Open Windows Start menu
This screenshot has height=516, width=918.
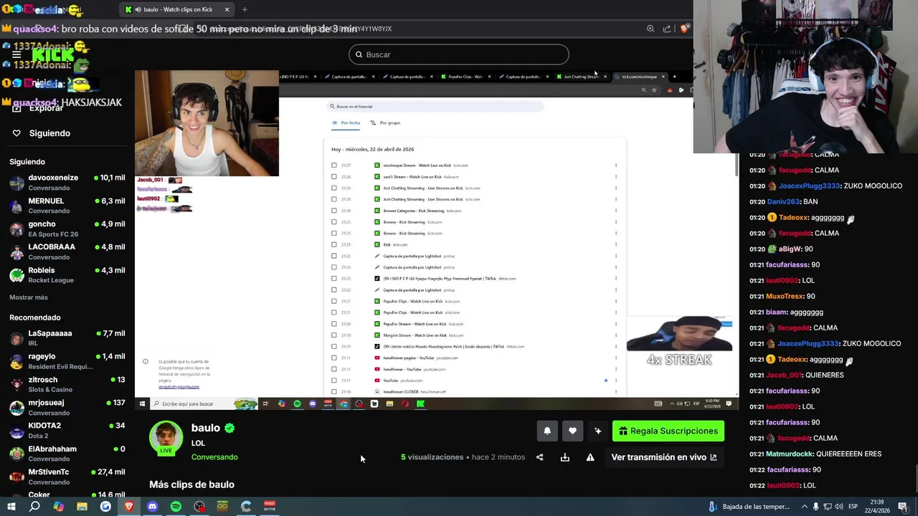(11, 507)
